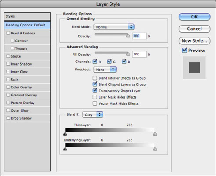Open the Blend If channel dropdown
The image size is (216, 176).
coord(92,114)
